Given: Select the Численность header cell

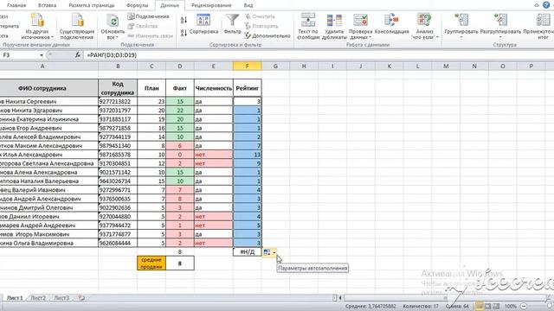Looking at the screenshot, I should [x=214, y=88].
